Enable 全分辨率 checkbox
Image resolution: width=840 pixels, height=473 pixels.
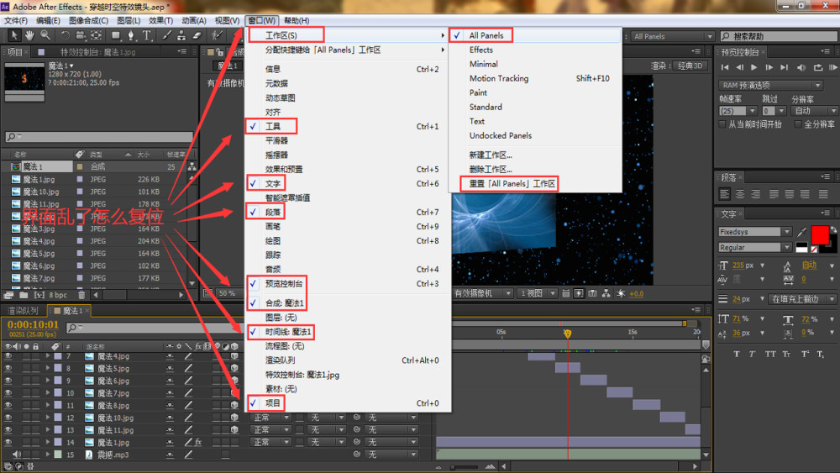(x=798, y=124)
